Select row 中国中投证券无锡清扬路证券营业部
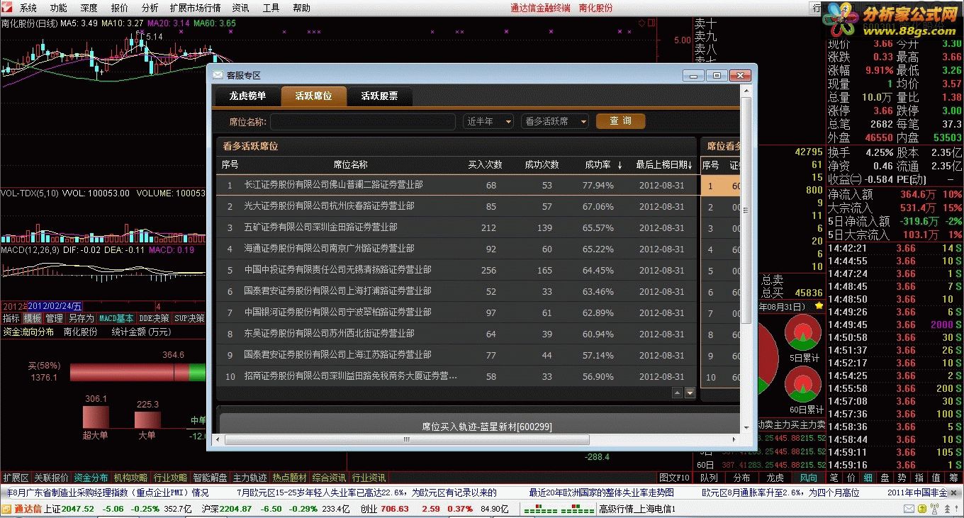 click(x=456, y=270)
